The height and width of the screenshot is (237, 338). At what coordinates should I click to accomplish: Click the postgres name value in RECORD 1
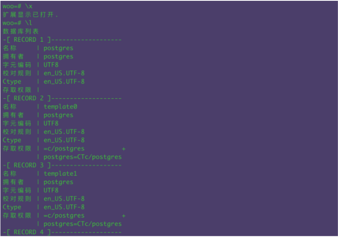[58, 48]
